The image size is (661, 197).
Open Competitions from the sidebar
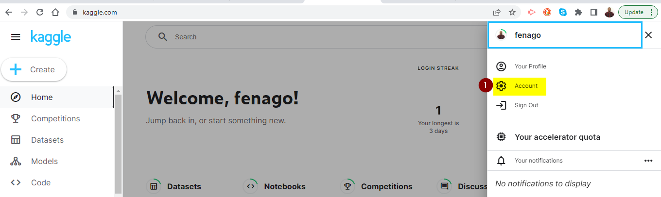55,118
